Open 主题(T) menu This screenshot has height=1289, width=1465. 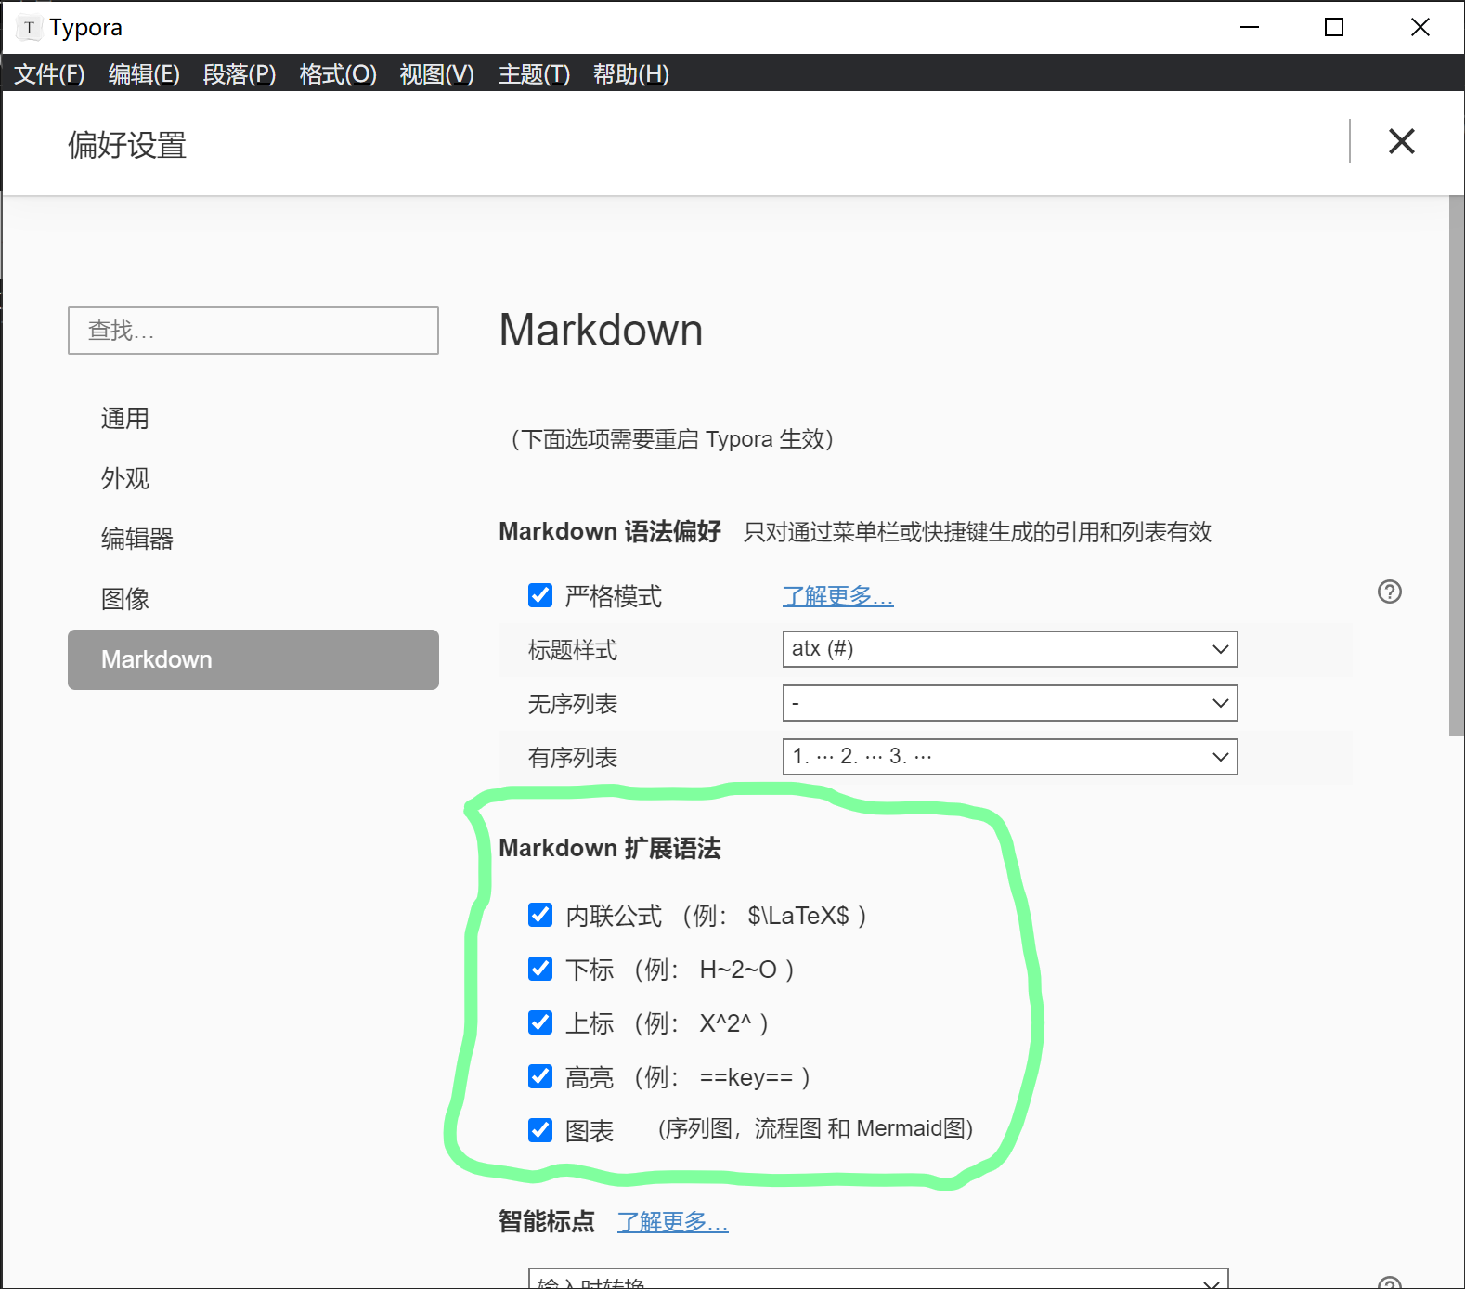[x=534, y=74]
